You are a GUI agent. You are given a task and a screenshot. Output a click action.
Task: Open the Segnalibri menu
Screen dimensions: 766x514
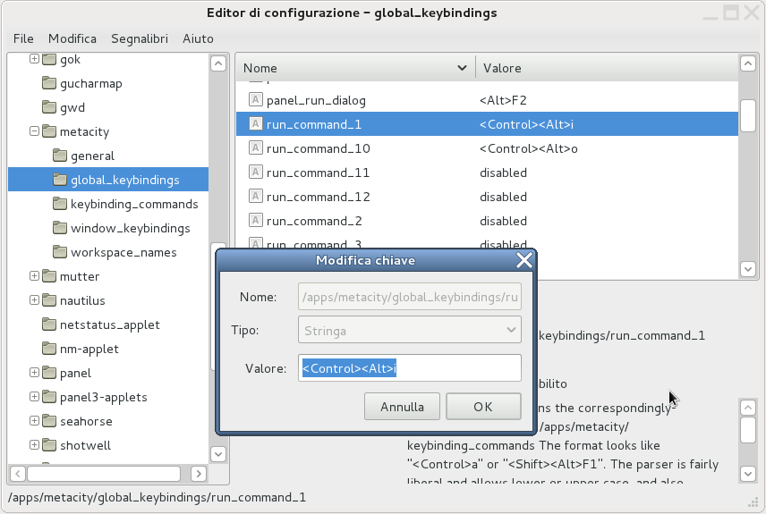point(139,38)
